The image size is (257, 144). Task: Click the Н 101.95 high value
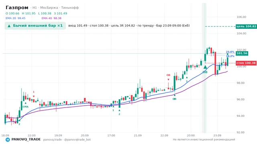pos(29,13)
